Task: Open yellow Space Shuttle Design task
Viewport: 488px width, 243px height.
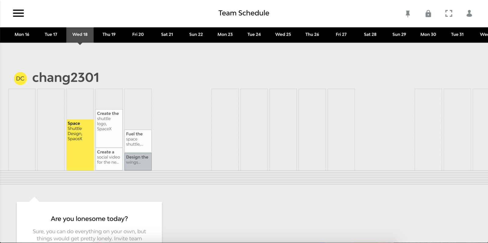Action: [x=80, y=145]
